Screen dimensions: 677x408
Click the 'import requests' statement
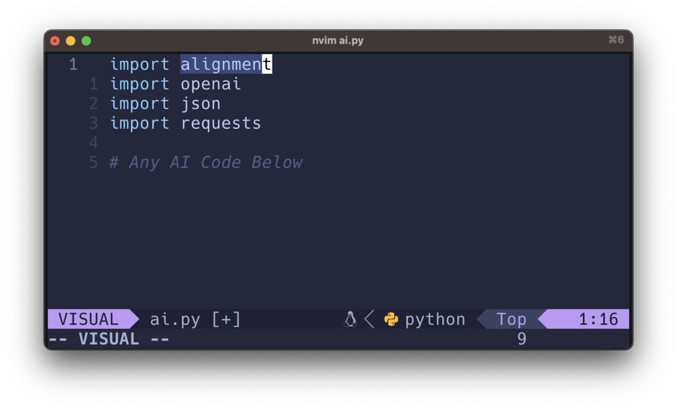tap(186, 123)
